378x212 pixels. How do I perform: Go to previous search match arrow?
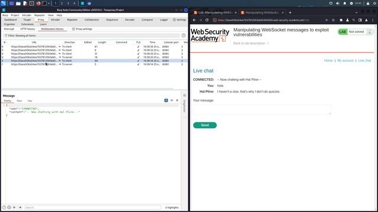click(x=14, y=207)
